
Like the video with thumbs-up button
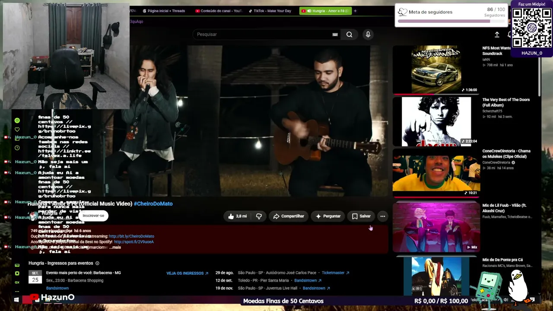pyautogui.click(x=237, y=216)
